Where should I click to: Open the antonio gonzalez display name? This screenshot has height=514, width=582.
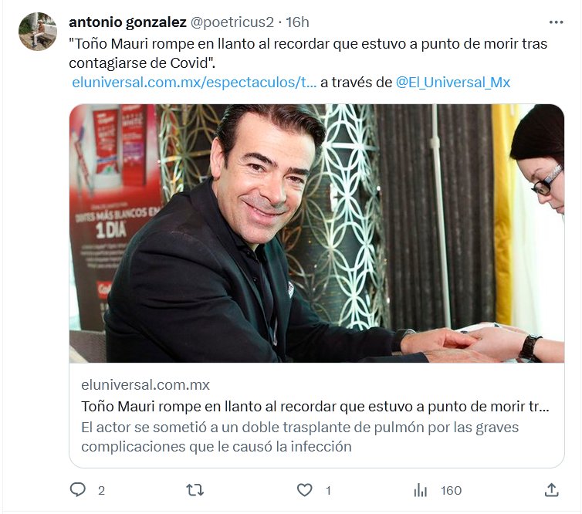[127, 22]
